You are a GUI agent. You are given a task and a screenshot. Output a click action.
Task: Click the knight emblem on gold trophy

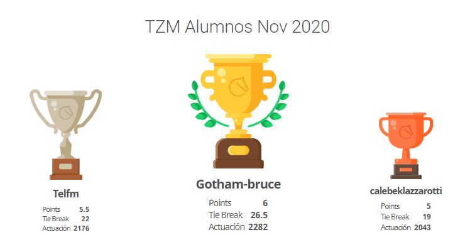click(239, 87)
